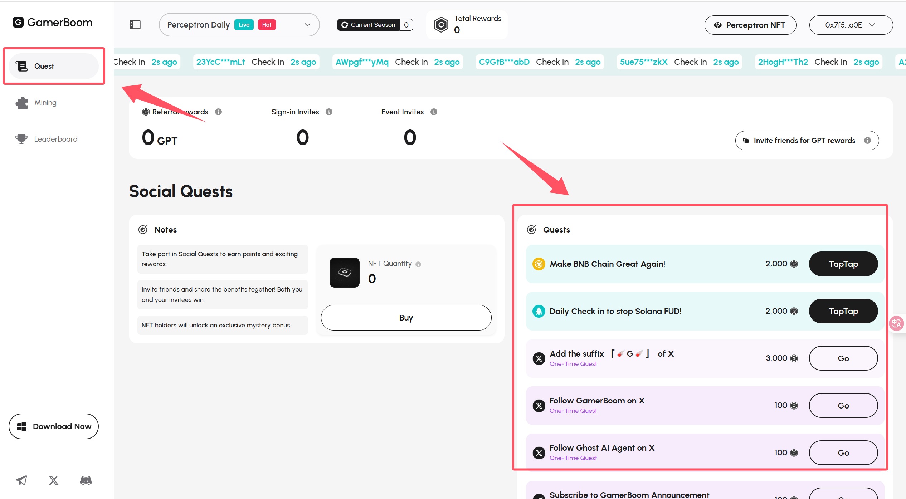This screenshot has width=906, height=499.
Task: Click the 3,000 reward value
Action: tap(776, 358)
